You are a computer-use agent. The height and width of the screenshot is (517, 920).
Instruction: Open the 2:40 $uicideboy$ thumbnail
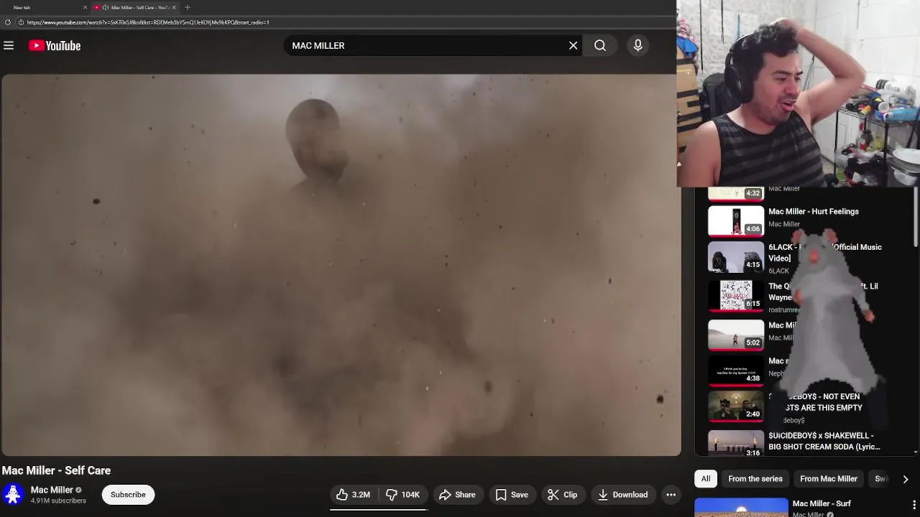(736, 406)
